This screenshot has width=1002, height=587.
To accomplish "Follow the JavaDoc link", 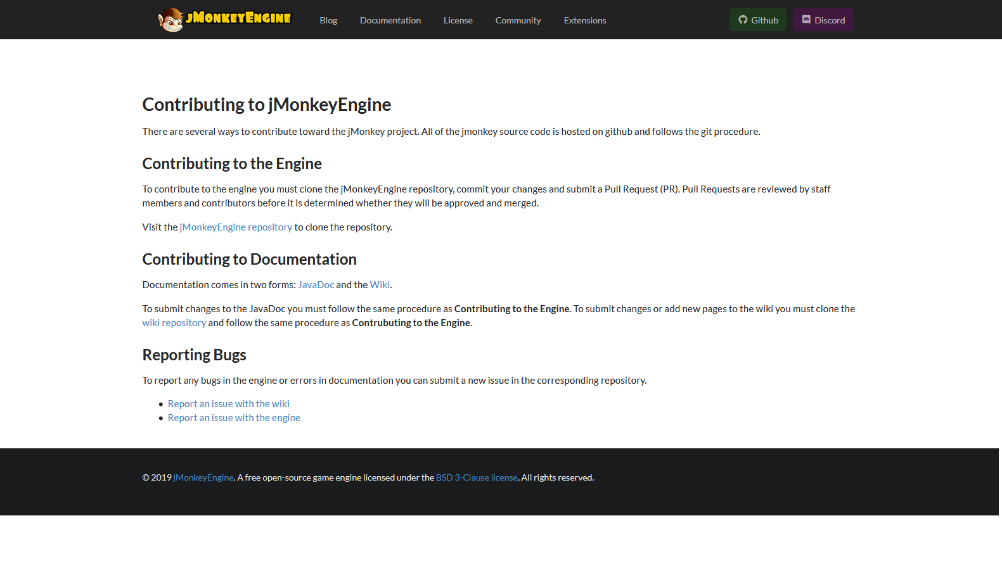I will tap(316, 285).
